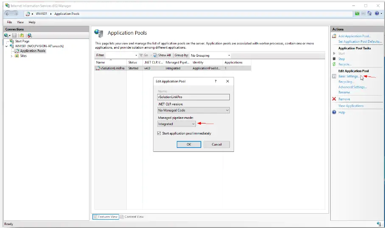Click the dialog's question mark help button
The width and height of the screenshot is (385, 228).
tap(216, 81)
